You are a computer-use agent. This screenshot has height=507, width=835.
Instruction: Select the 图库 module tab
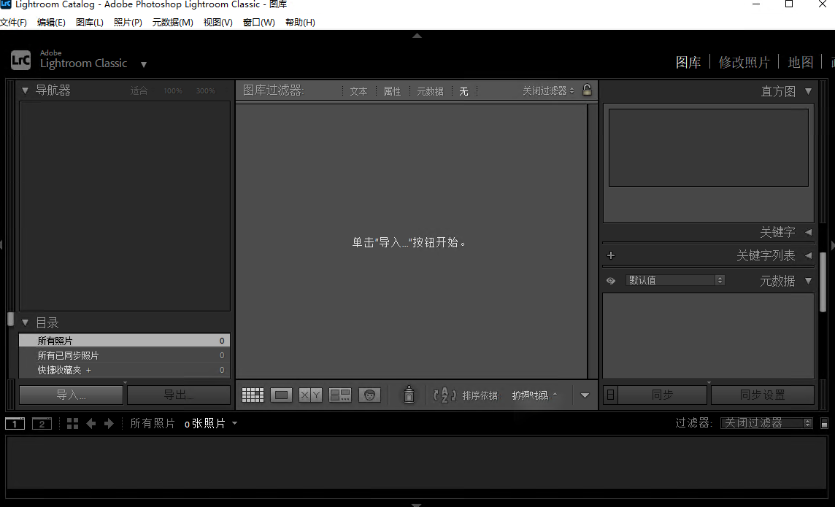688,62
